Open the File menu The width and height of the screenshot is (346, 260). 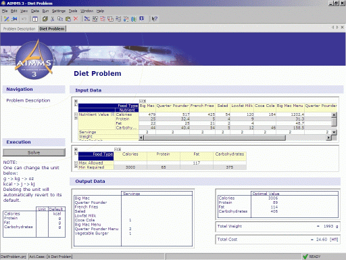click(x=5, y=11)
